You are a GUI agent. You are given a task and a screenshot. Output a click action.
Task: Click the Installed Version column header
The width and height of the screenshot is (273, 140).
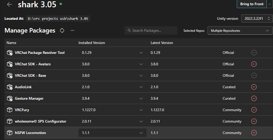[92, 43]
